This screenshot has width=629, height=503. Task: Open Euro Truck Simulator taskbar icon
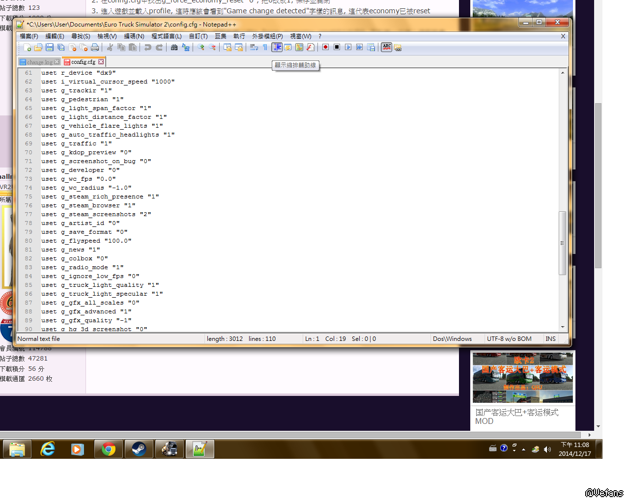coord(170,449)
